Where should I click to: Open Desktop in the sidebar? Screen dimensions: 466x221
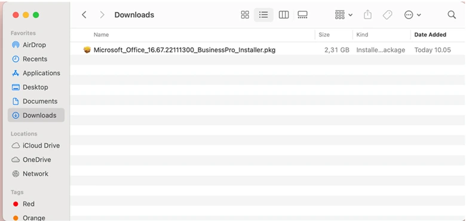point(30,87)
